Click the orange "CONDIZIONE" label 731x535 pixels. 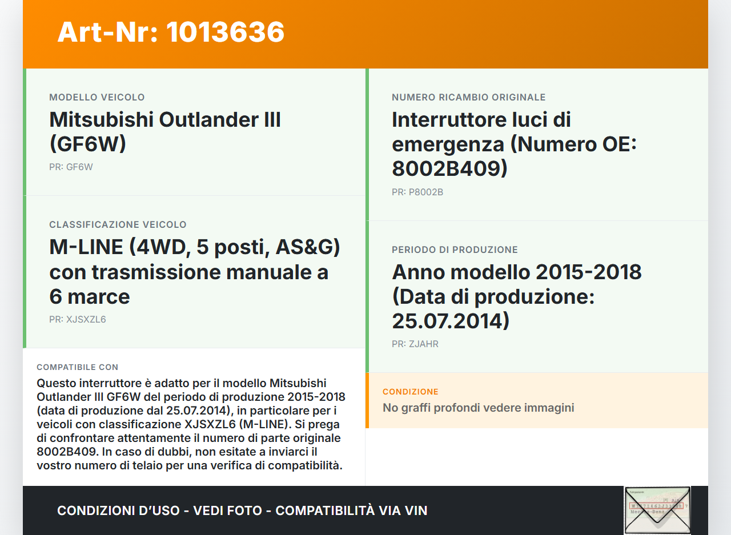[x=411, y=392]
